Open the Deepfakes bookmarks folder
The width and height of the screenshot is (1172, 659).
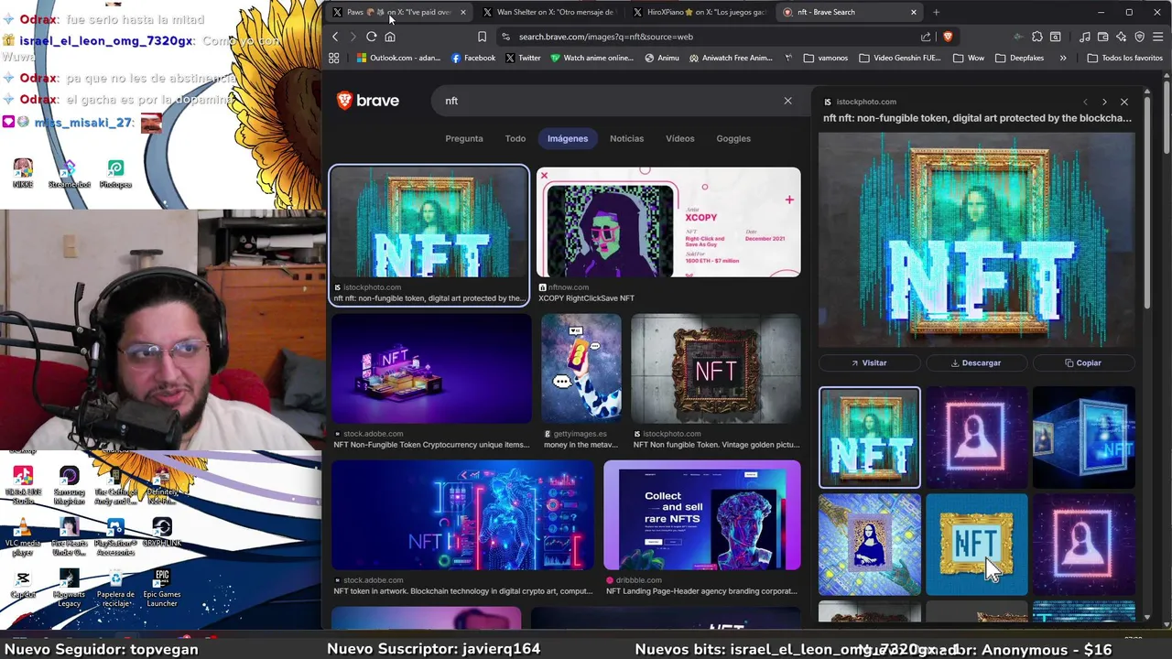1018,58
